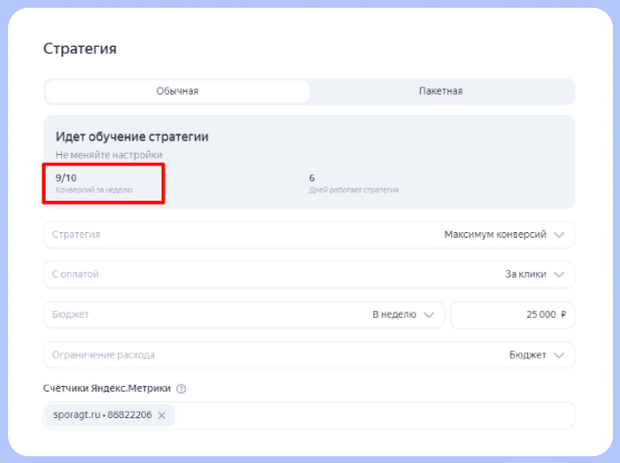The image size is (620, 463).
Task: Click the chevron next to За клики
Action: click(x=558, y=274)
